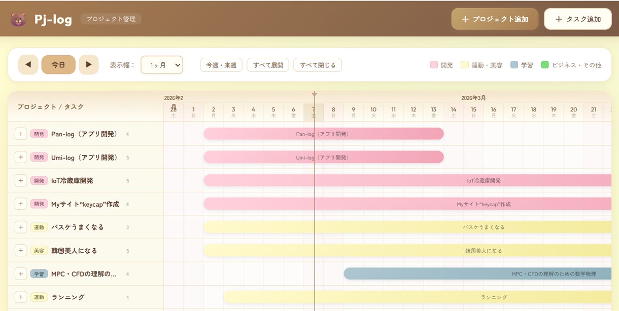The image size is (619, 311).
Task: Click the 美容 tag on 韓国美人になる row
Action: 39,251
